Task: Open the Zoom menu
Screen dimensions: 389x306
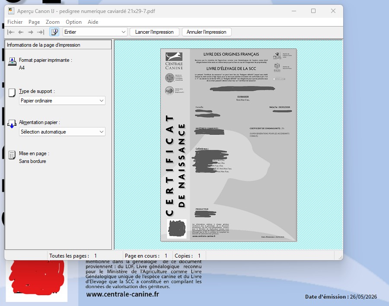Action: [x=53, y=22]
